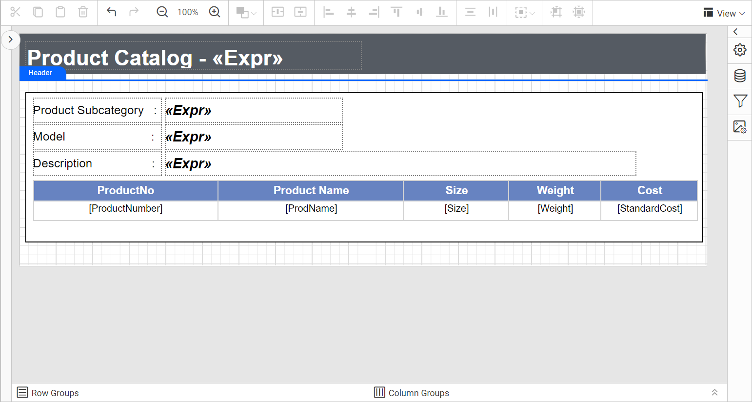Image resolution: width=752 pixels, height=402 pixels.
Task: Distribute items with equal horizontal spacing
Action: [493, 12]
